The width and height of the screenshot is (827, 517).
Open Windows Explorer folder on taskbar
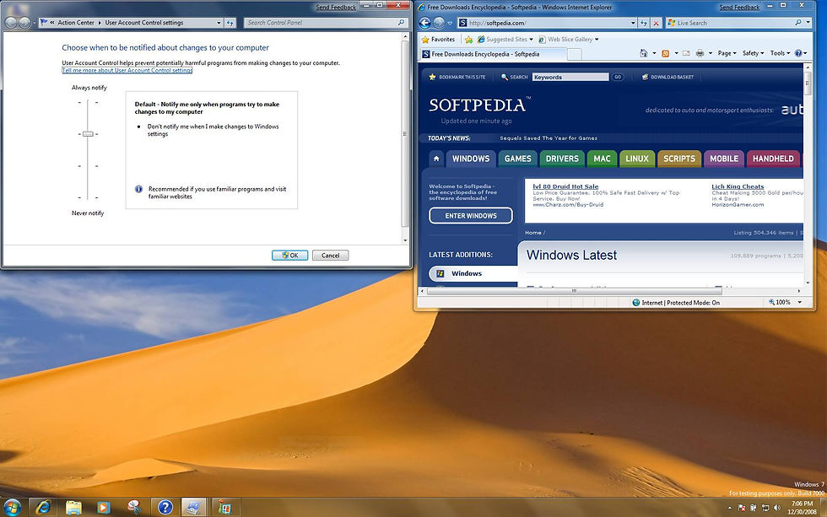pos(73,507)
